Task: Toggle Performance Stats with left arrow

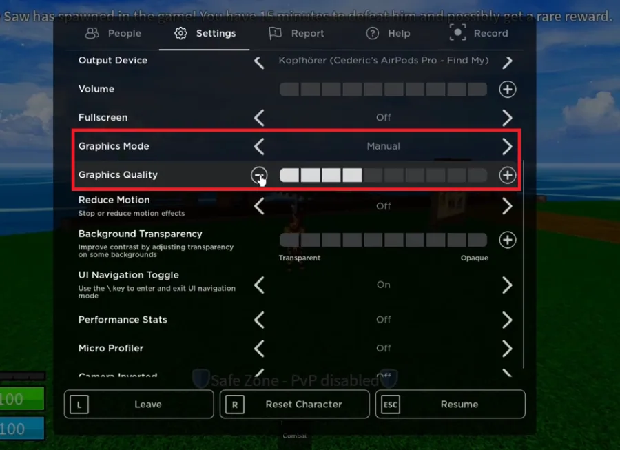Action: point(259,320)
